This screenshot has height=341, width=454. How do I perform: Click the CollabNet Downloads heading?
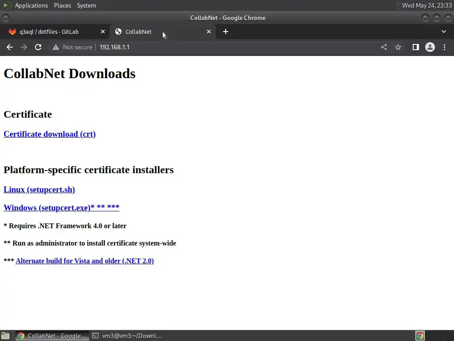[70, 74]
